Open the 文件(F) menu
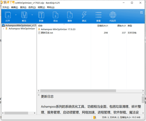 click(x=6, y=7)
